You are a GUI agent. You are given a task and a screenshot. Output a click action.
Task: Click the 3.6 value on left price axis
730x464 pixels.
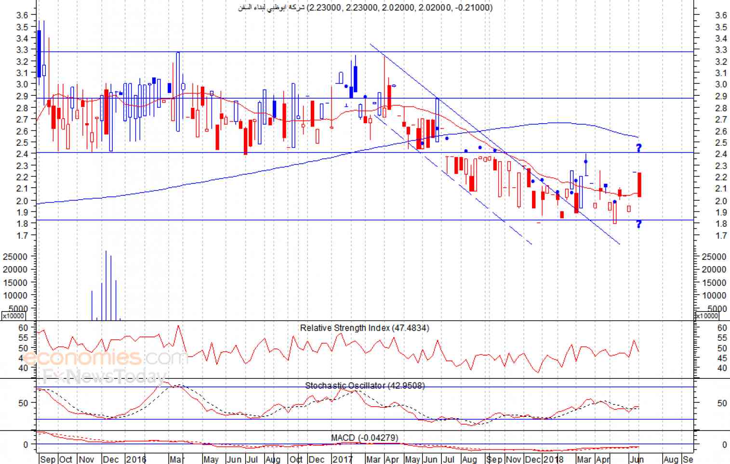point(22,15)
